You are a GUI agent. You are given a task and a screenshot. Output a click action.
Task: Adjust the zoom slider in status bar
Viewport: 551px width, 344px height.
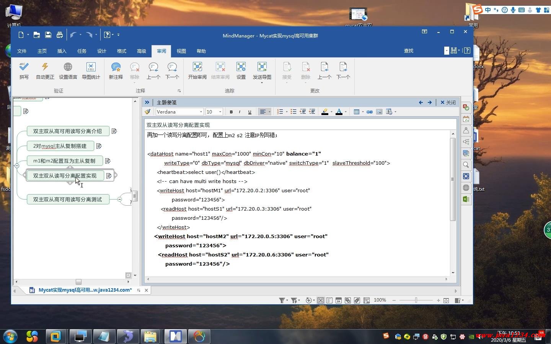[x=416, y=300]
